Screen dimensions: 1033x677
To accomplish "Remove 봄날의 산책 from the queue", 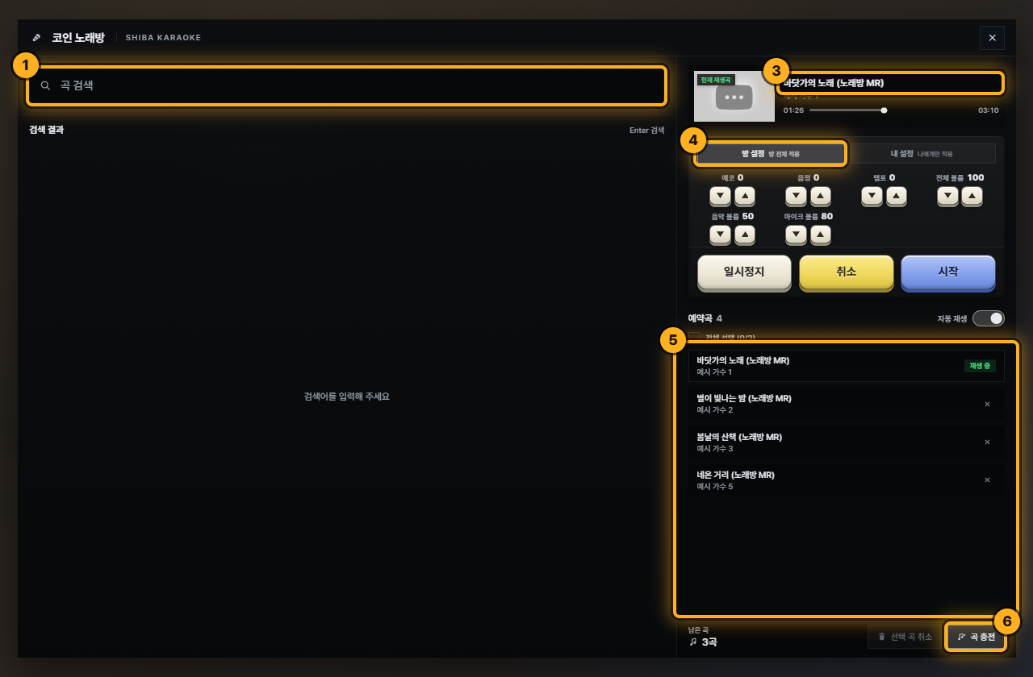I will 987,442.
